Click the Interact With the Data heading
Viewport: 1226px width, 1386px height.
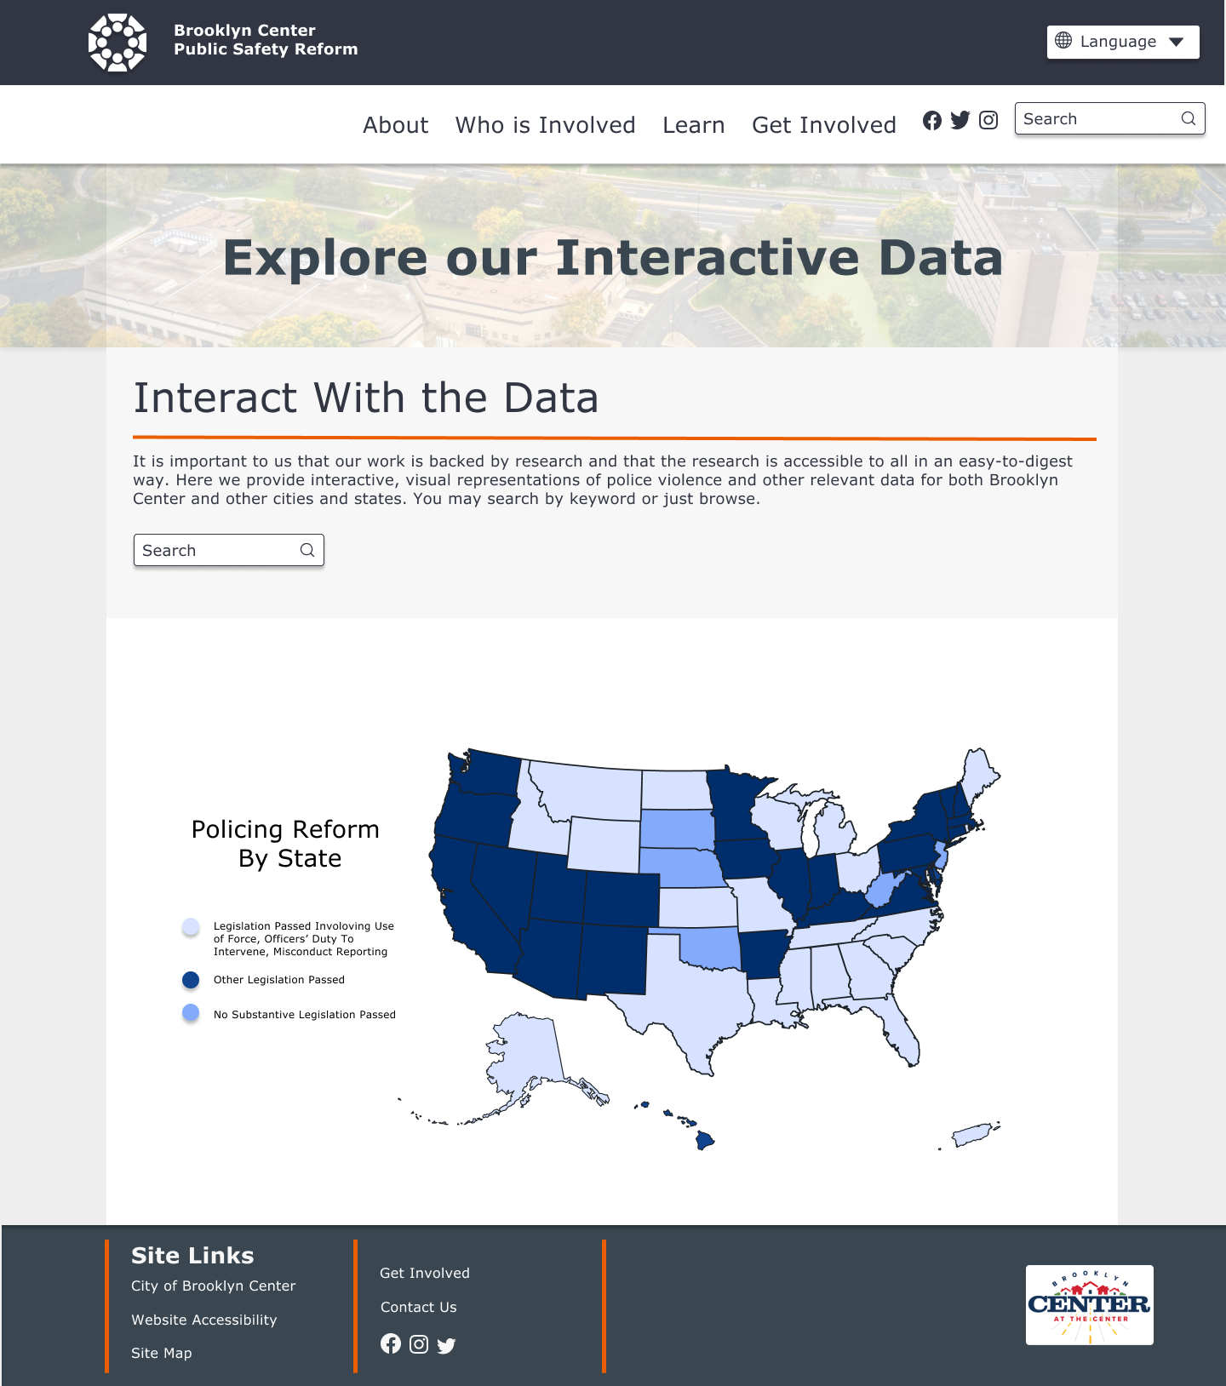366,398
